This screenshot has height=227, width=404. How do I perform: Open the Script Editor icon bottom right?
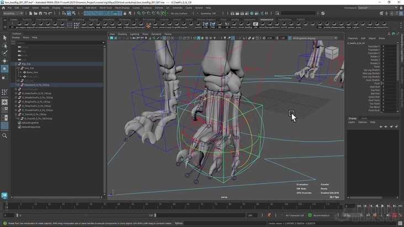pyautogui.click(x=399, y=223)
